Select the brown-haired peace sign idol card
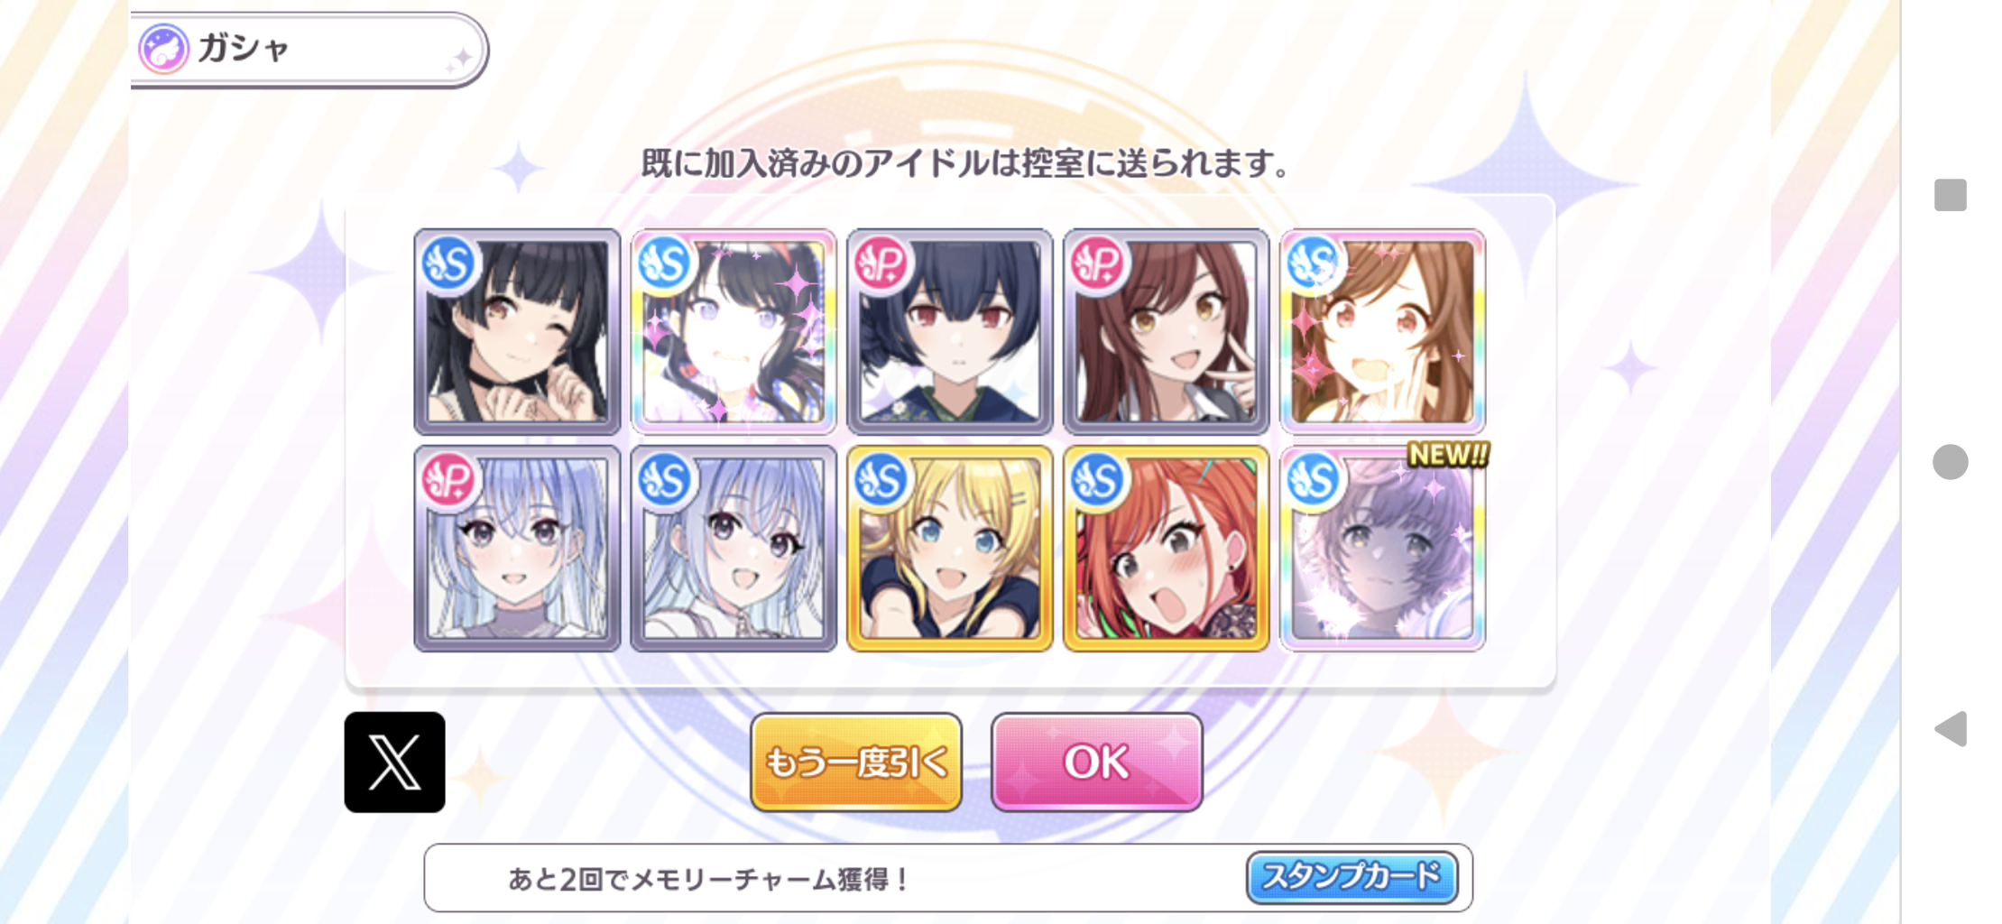 tap(1167, 331)
